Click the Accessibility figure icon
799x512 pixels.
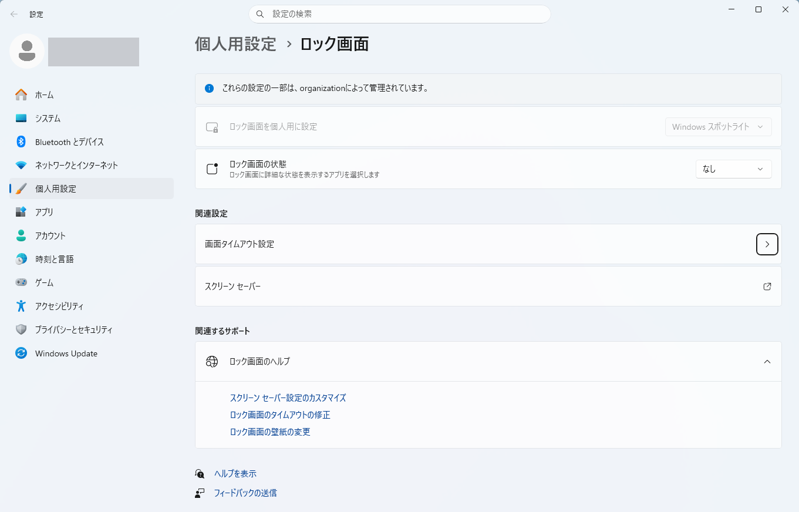coord(21,306)
